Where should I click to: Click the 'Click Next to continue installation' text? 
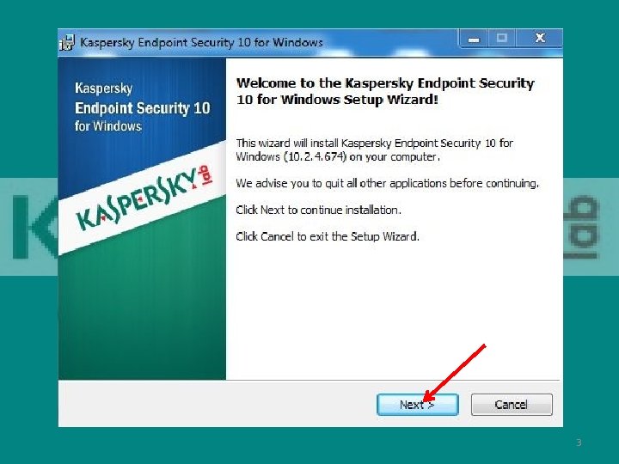(x=318, y=210)
